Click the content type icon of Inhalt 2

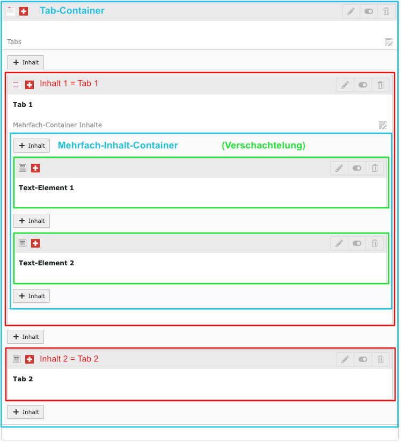tap(17, 359)
